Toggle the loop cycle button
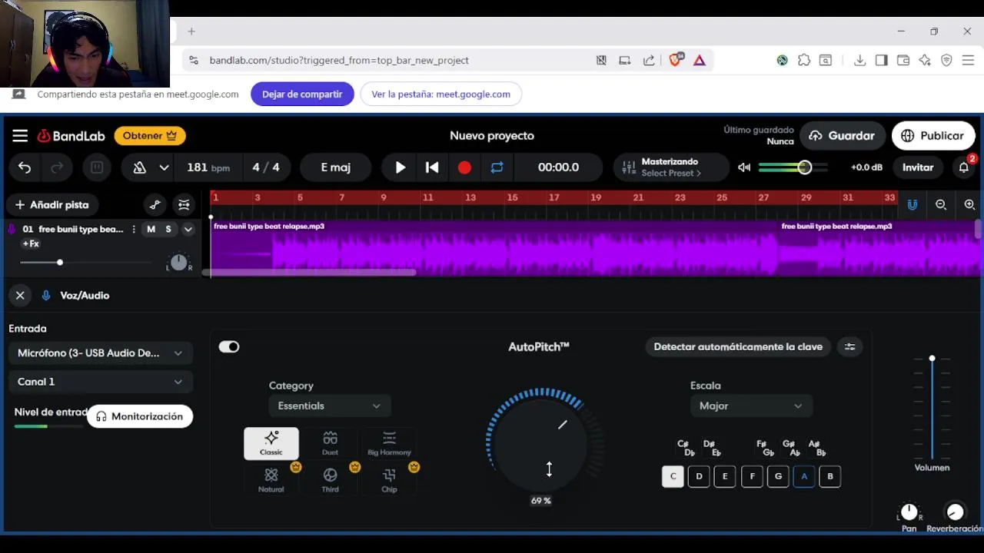The width and height of the screenshot is (984, 553). click(497, 167)
